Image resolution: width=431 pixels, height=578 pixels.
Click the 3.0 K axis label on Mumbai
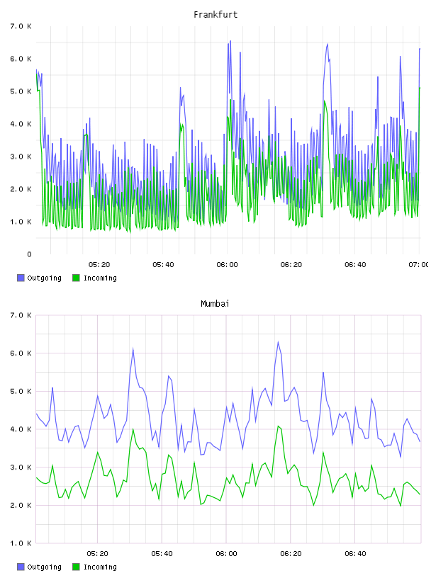21,467
